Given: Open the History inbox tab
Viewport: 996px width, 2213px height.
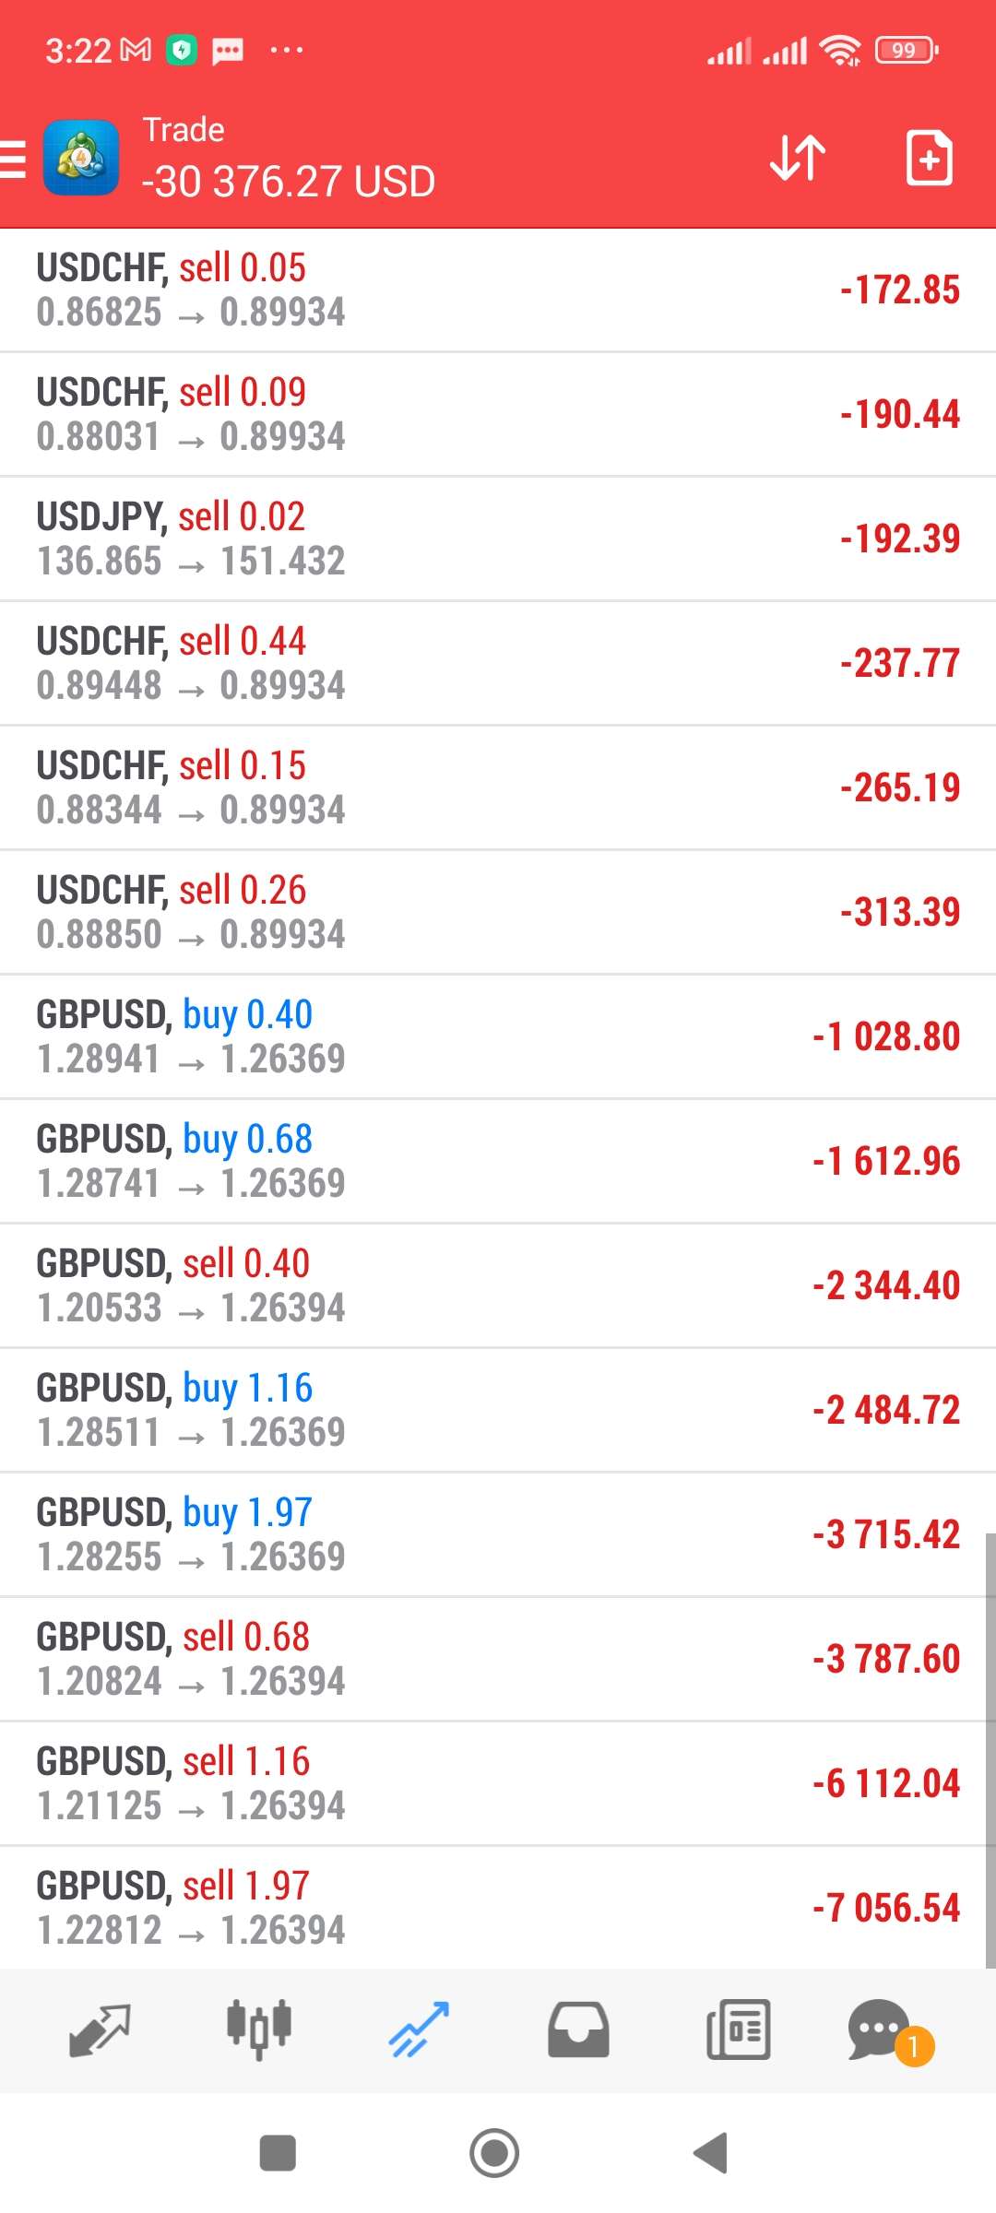Looking at the screenshot, I should [x=578, y=2030].
